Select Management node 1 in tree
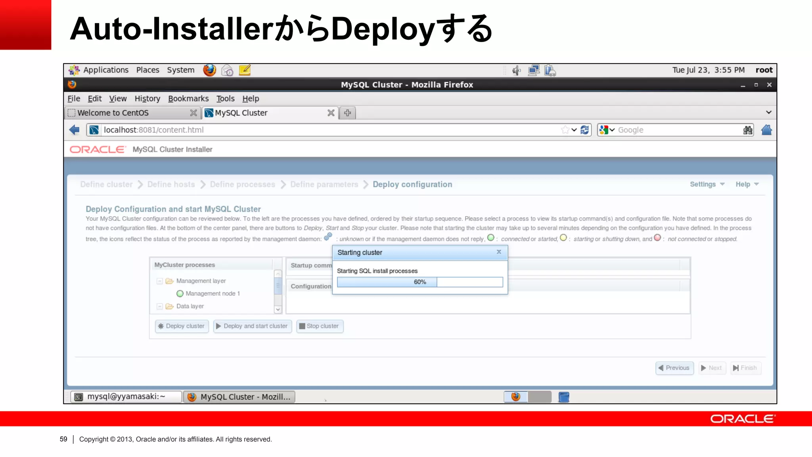 pos(213,294)
